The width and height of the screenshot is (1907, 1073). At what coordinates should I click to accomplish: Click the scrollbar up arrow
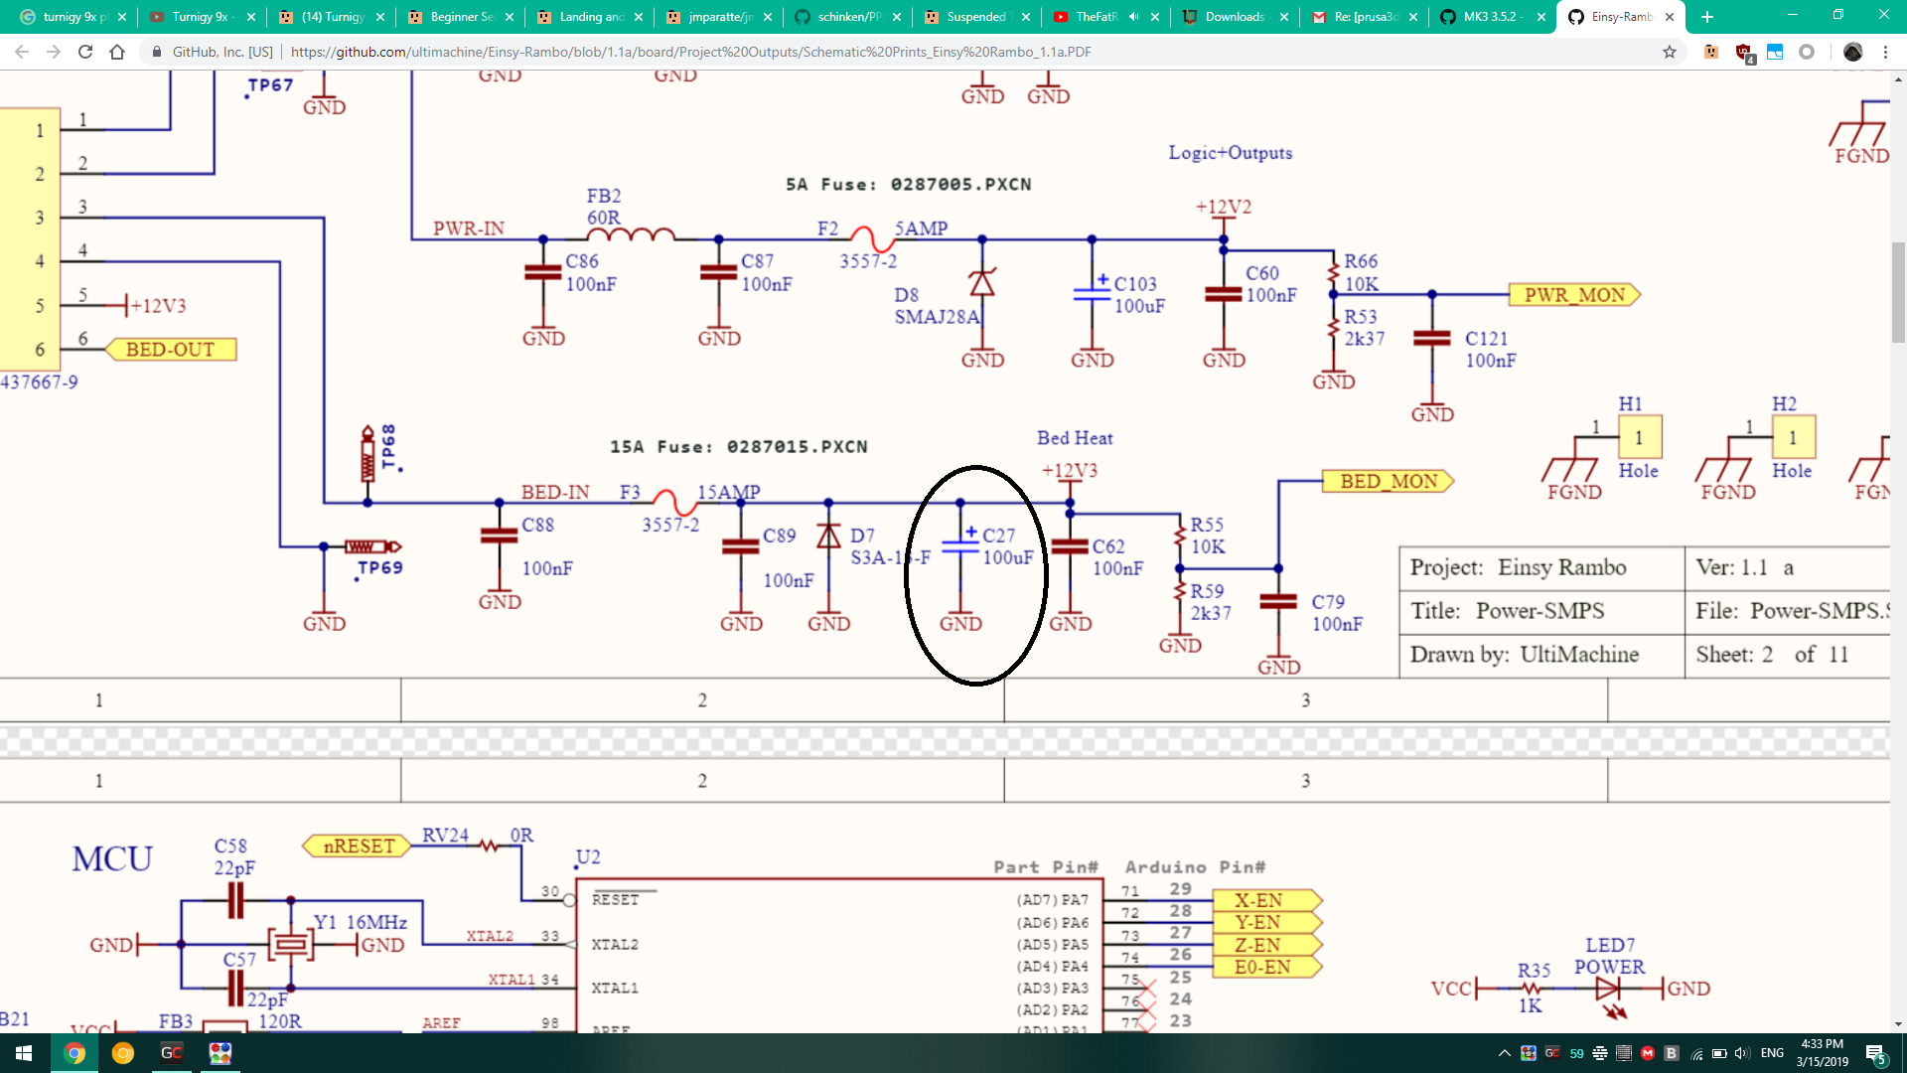click(1898, 78)
